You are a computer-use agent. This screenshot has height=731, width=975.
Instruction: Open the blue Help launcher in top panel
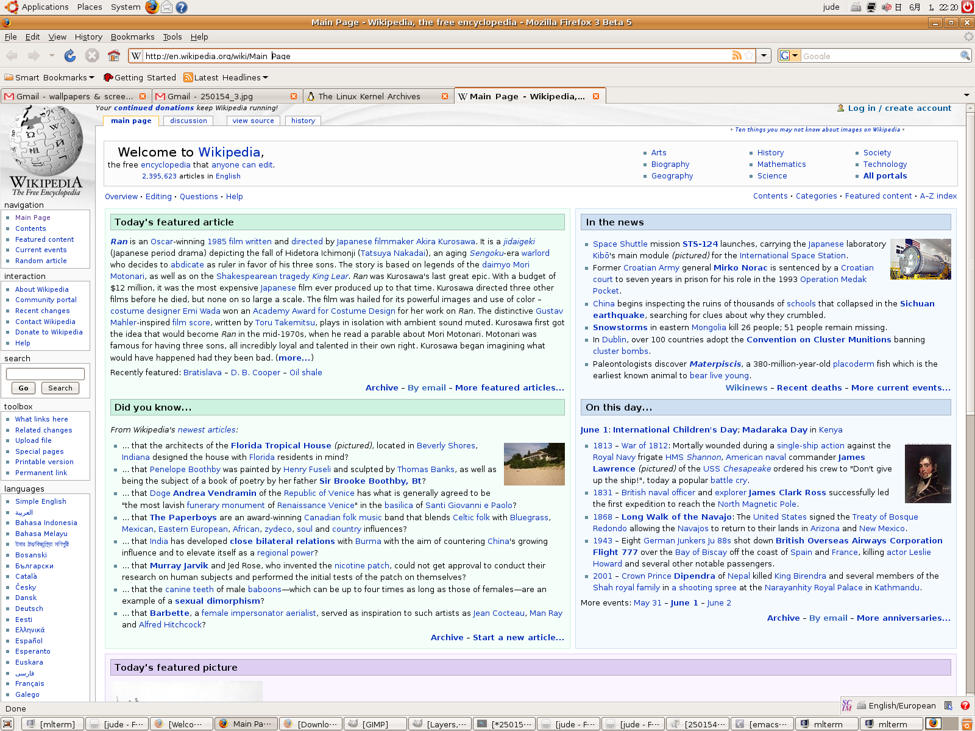point(182,7)
